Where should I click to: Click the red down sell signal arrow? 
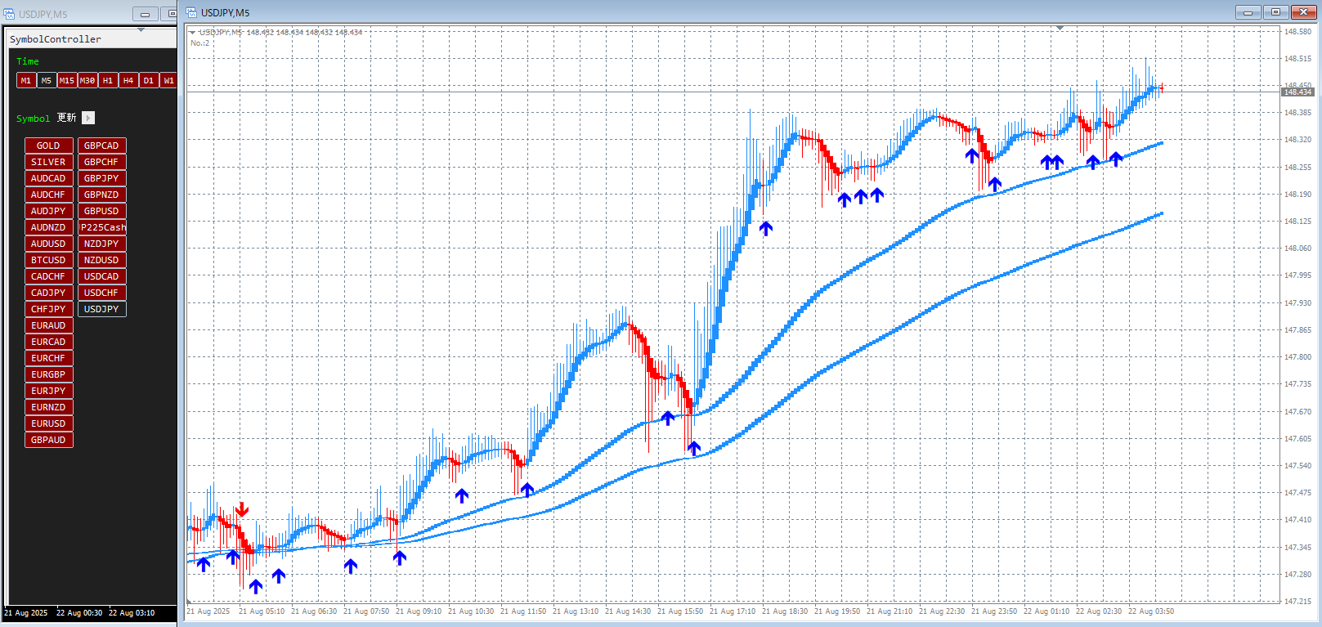click(241, 509)
